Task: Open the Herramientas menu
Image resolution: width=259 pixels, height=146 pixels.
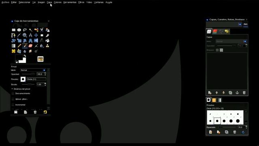Action: [x=70, y=2]
